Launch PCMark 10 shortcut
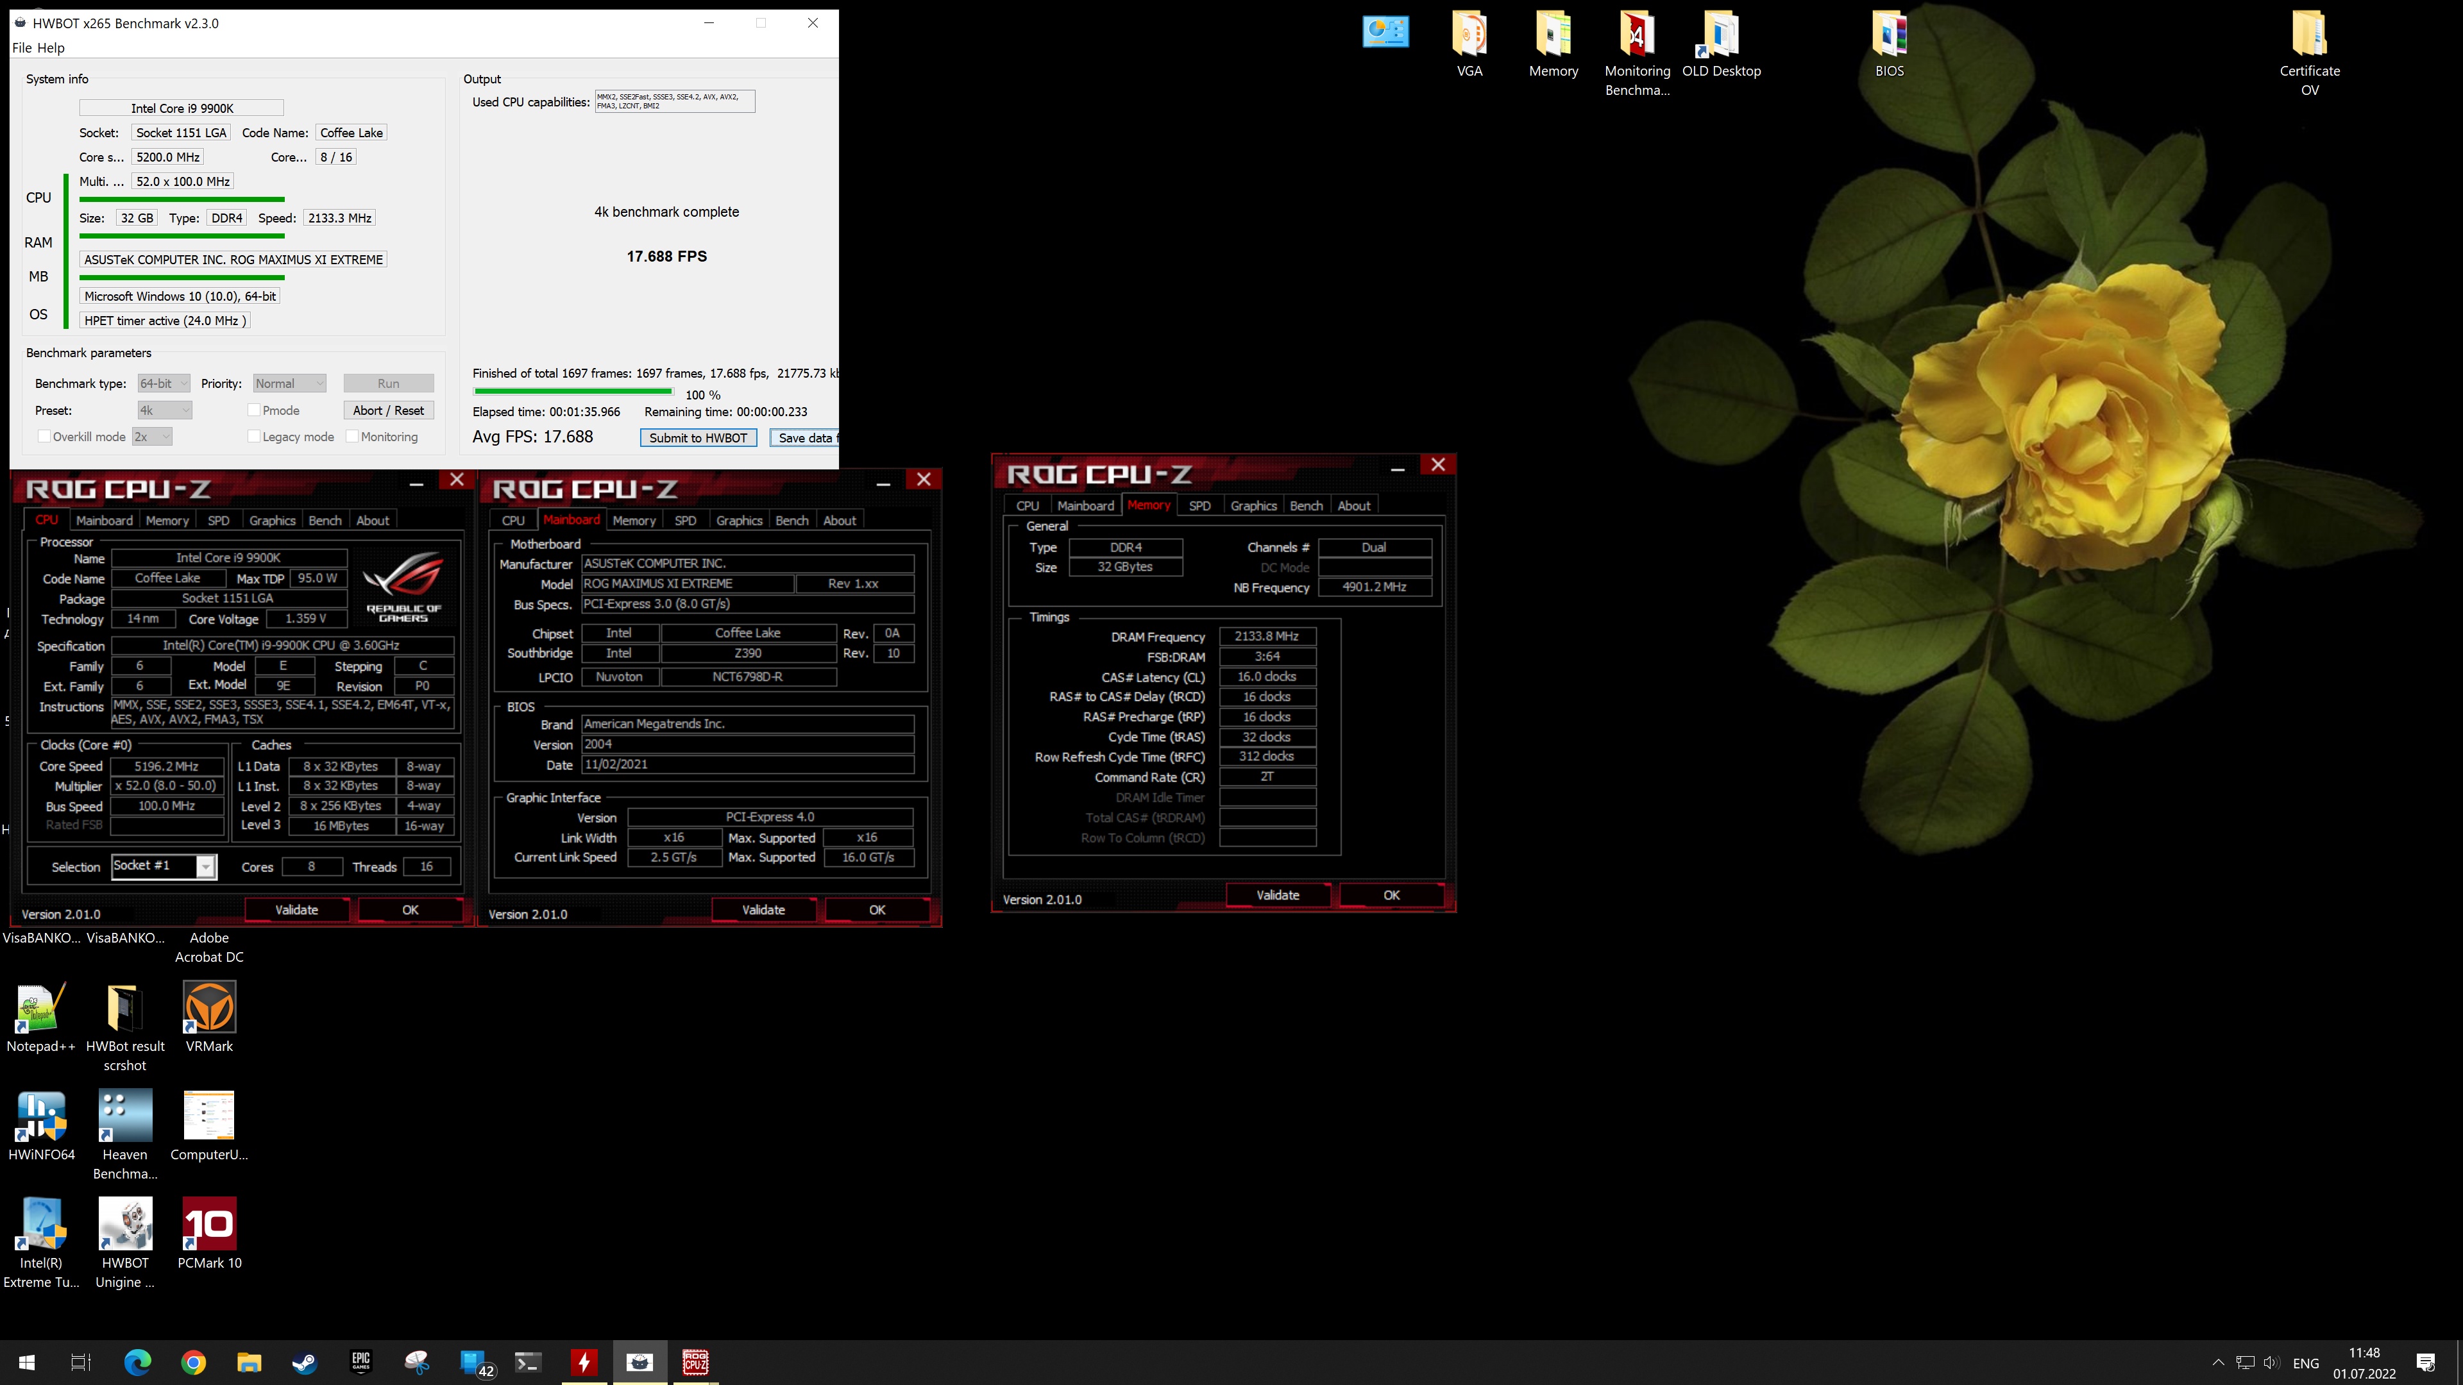 [209, 1234]
